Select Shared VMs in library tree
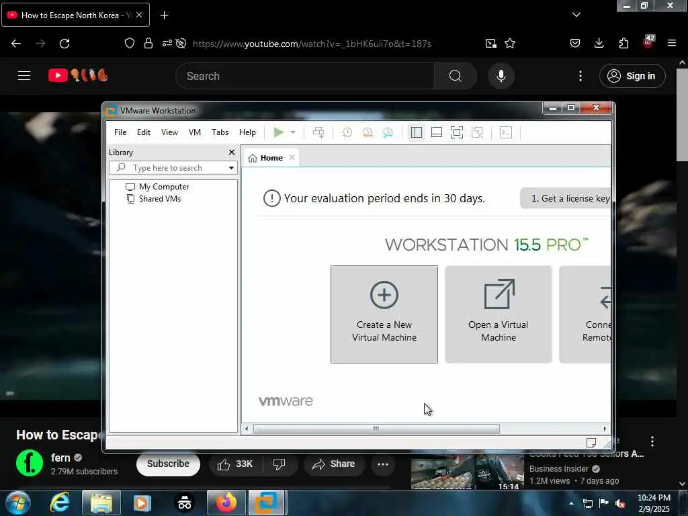This screenshot has width=688, height=516. pos(154,199)
